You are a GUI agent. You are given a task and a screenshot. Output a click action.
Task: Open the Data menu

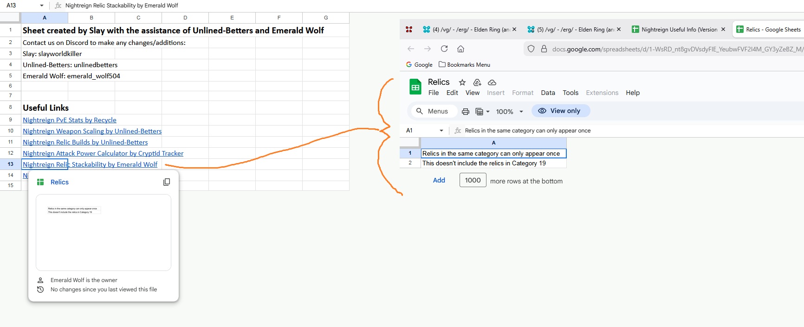coord(548,93)
